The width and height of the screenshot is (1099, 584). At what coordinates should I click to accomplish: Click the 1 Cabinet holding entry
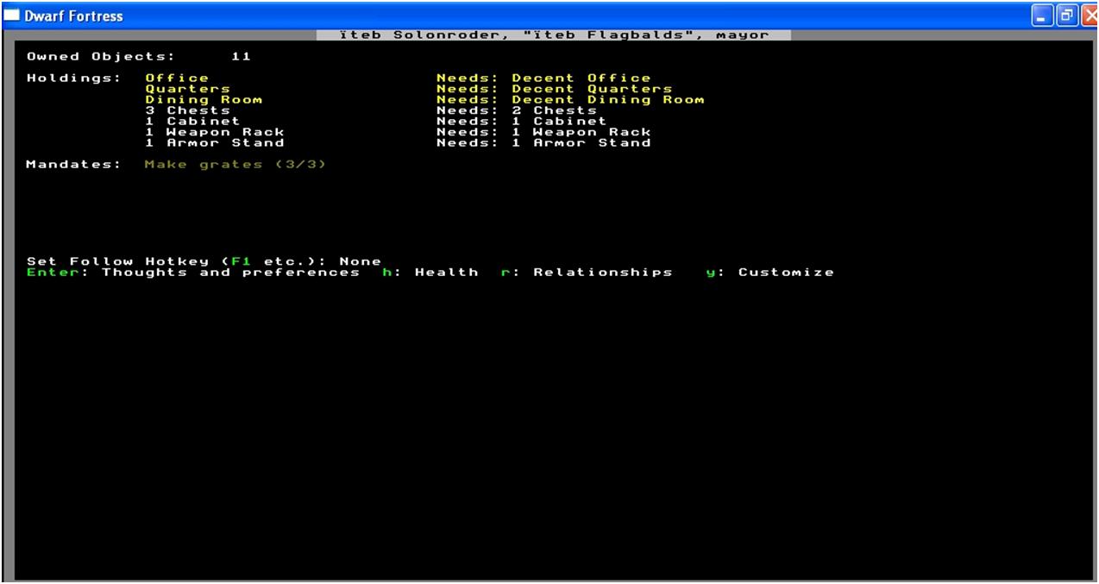[192, 122]
